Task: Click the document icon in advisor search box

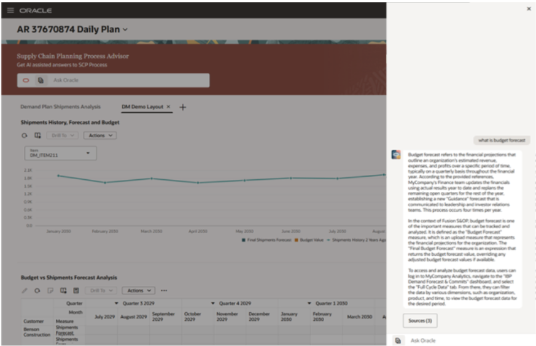Action: [41, 80]
